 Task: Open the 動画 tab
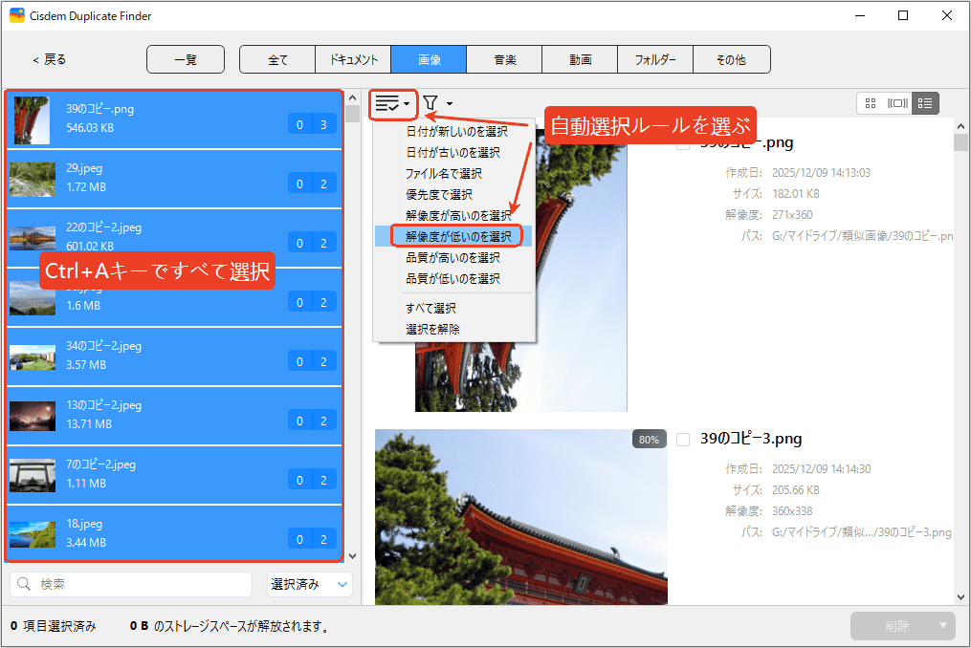(x=580, y=59)
